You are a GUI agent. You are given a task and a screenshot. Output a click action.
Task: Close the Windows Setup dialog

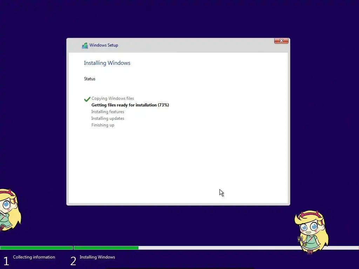[281, 41]
